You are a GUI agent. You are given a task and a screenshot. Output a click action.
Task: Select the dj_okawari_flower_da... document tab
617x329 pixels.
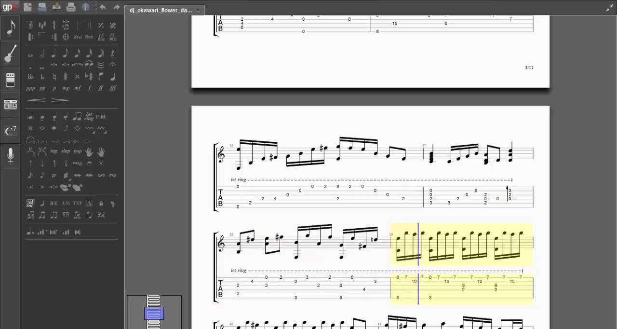coord(164,10)
